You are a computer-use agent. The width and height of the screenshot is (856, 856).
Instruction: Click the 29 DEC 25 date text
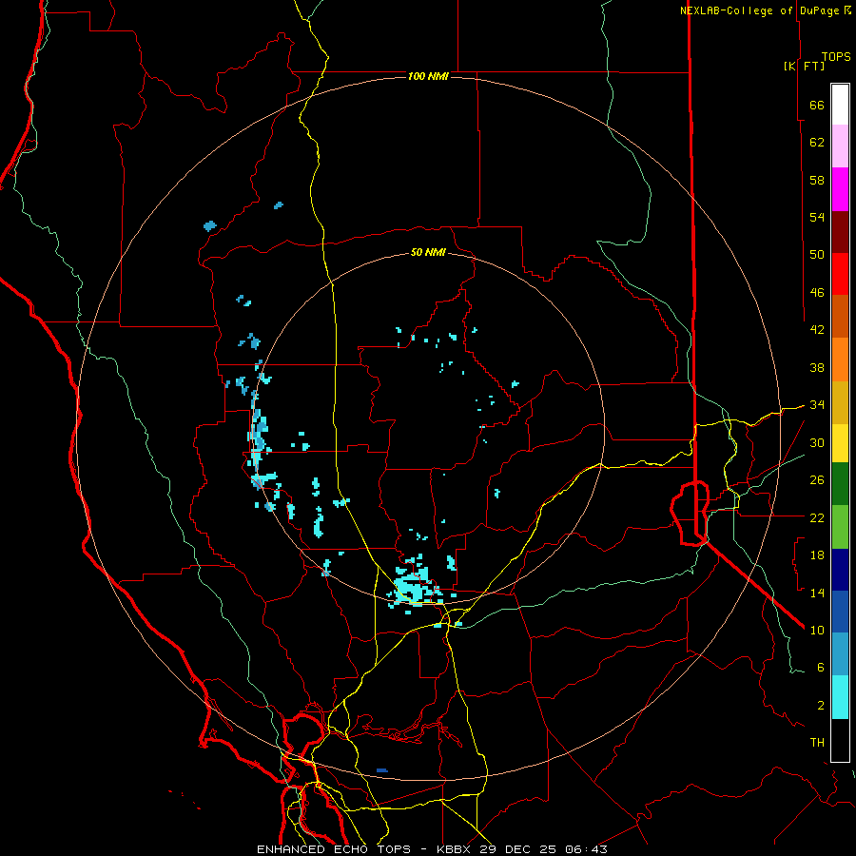point(519,849)
